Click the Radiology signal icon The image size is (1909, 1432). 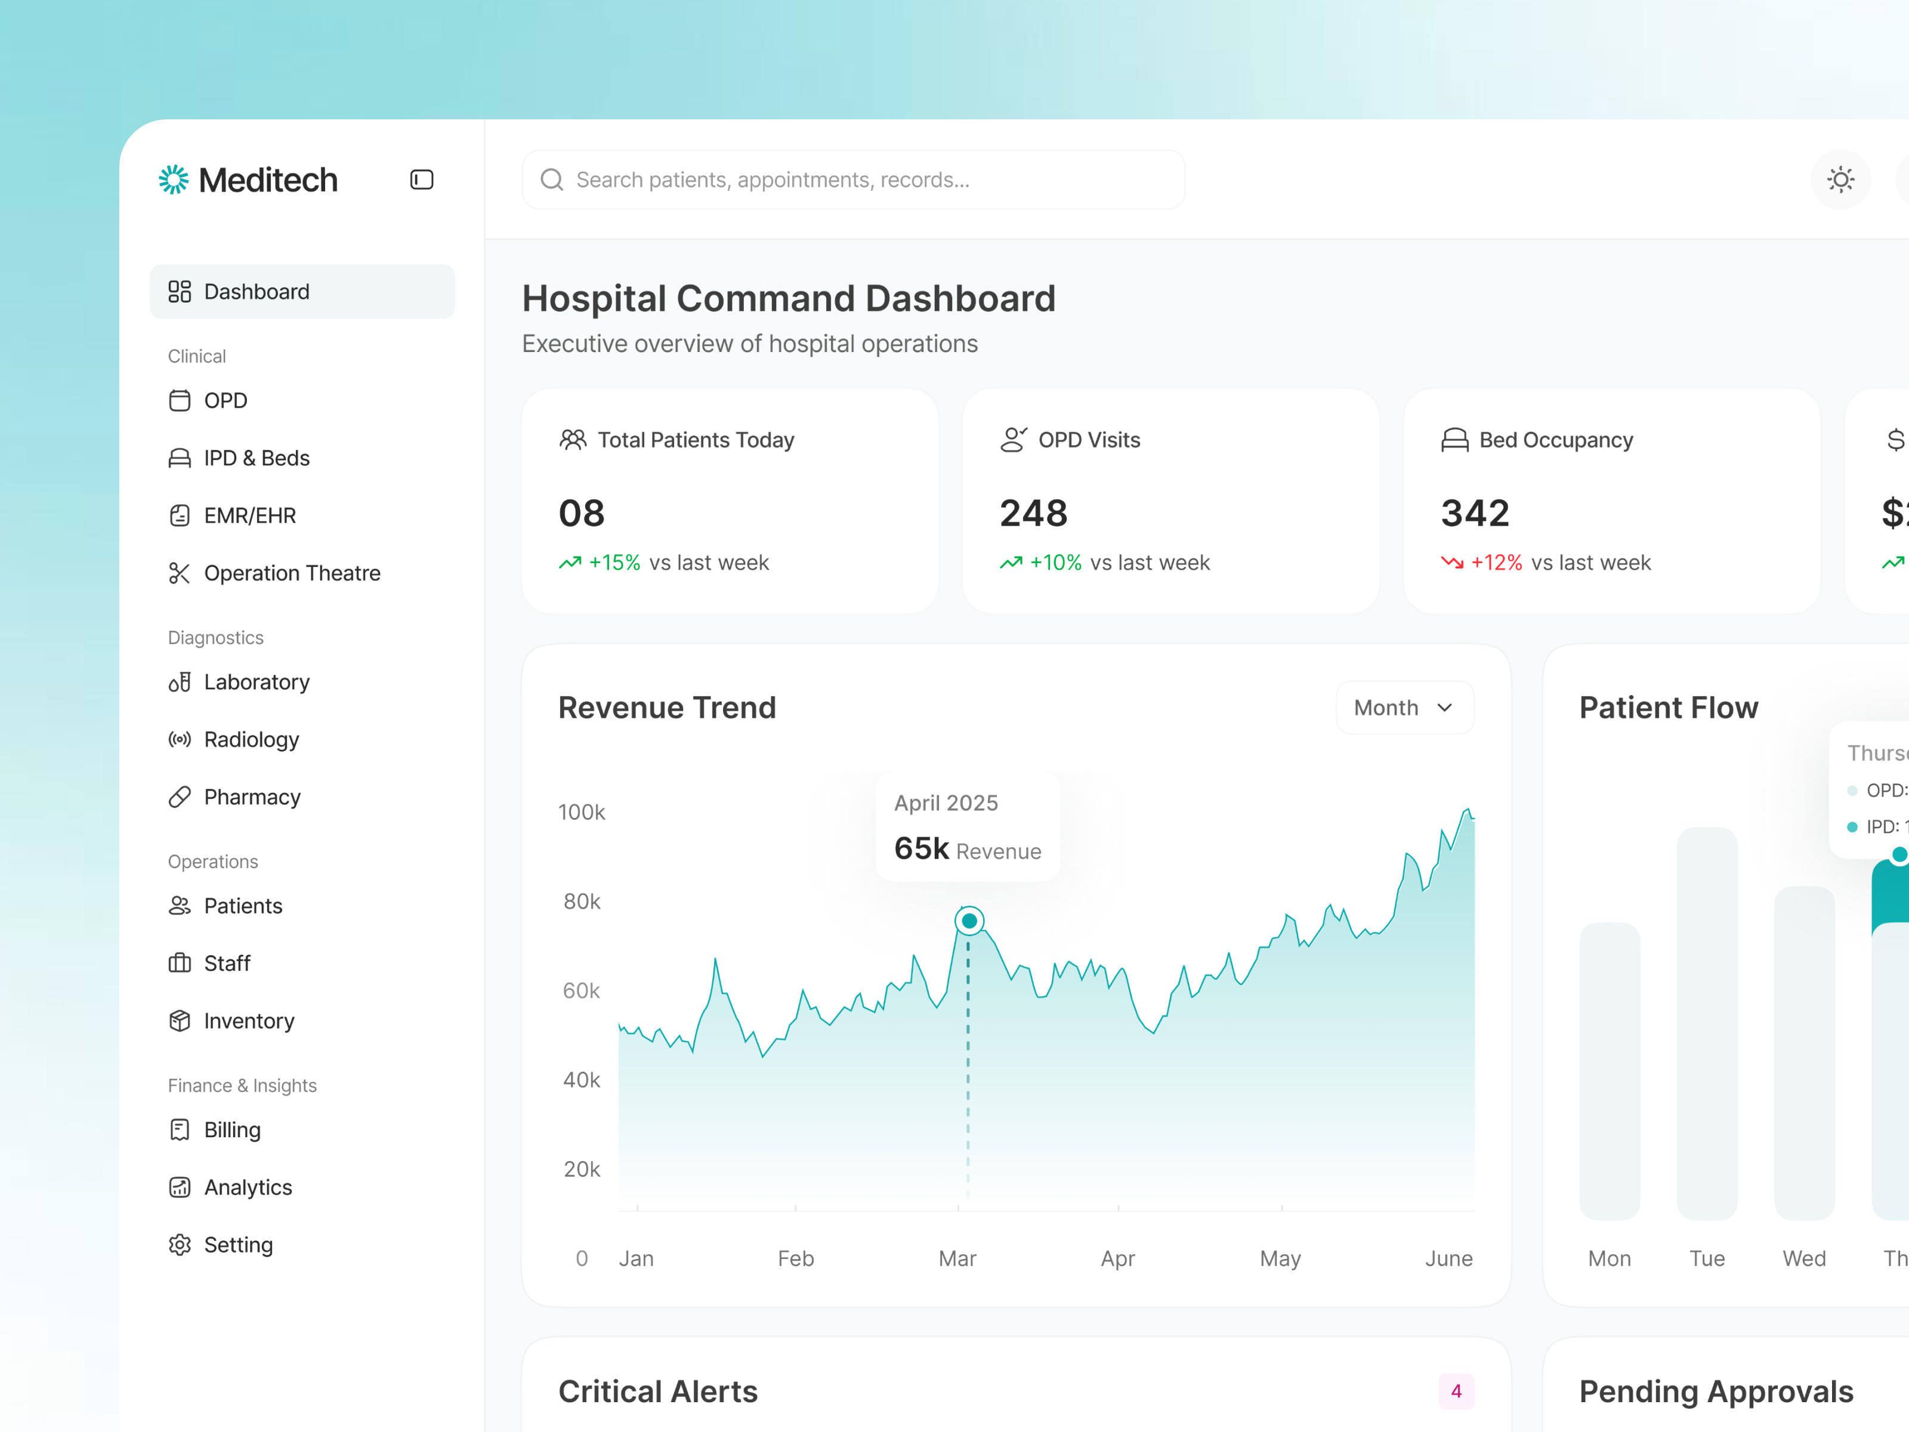(x=180, y=739)
